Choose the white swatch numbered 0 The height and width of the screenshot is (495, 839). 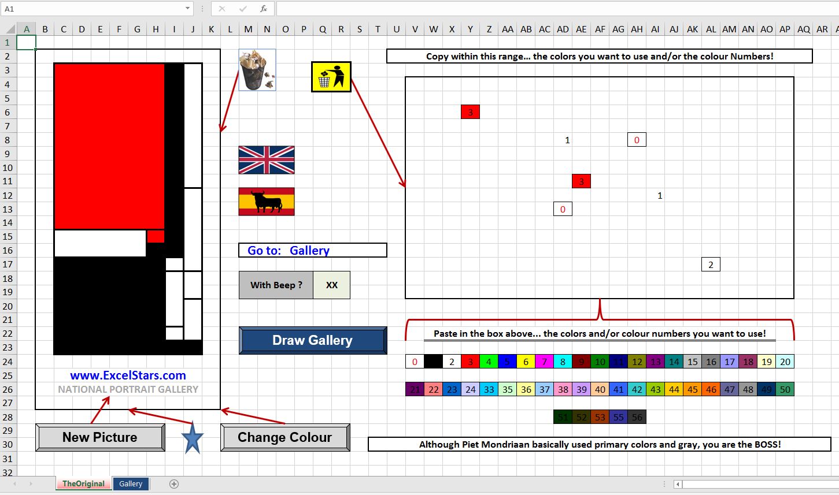[x=415, y=362]
